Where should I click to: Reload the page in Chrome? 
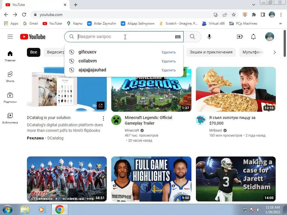pyautogui.click(x=24, y=15)
